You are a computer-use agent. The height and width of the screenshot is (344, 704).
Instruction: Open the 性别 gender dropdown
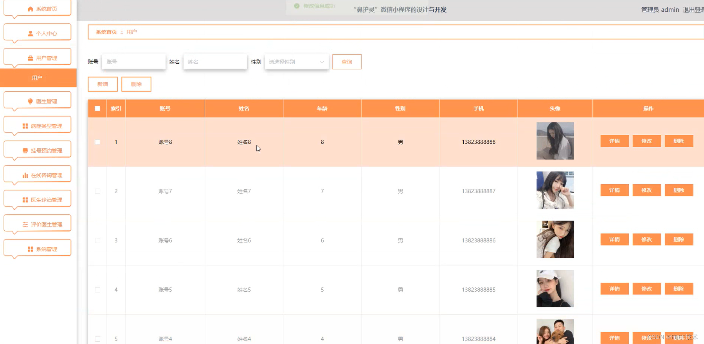[297, 62]
